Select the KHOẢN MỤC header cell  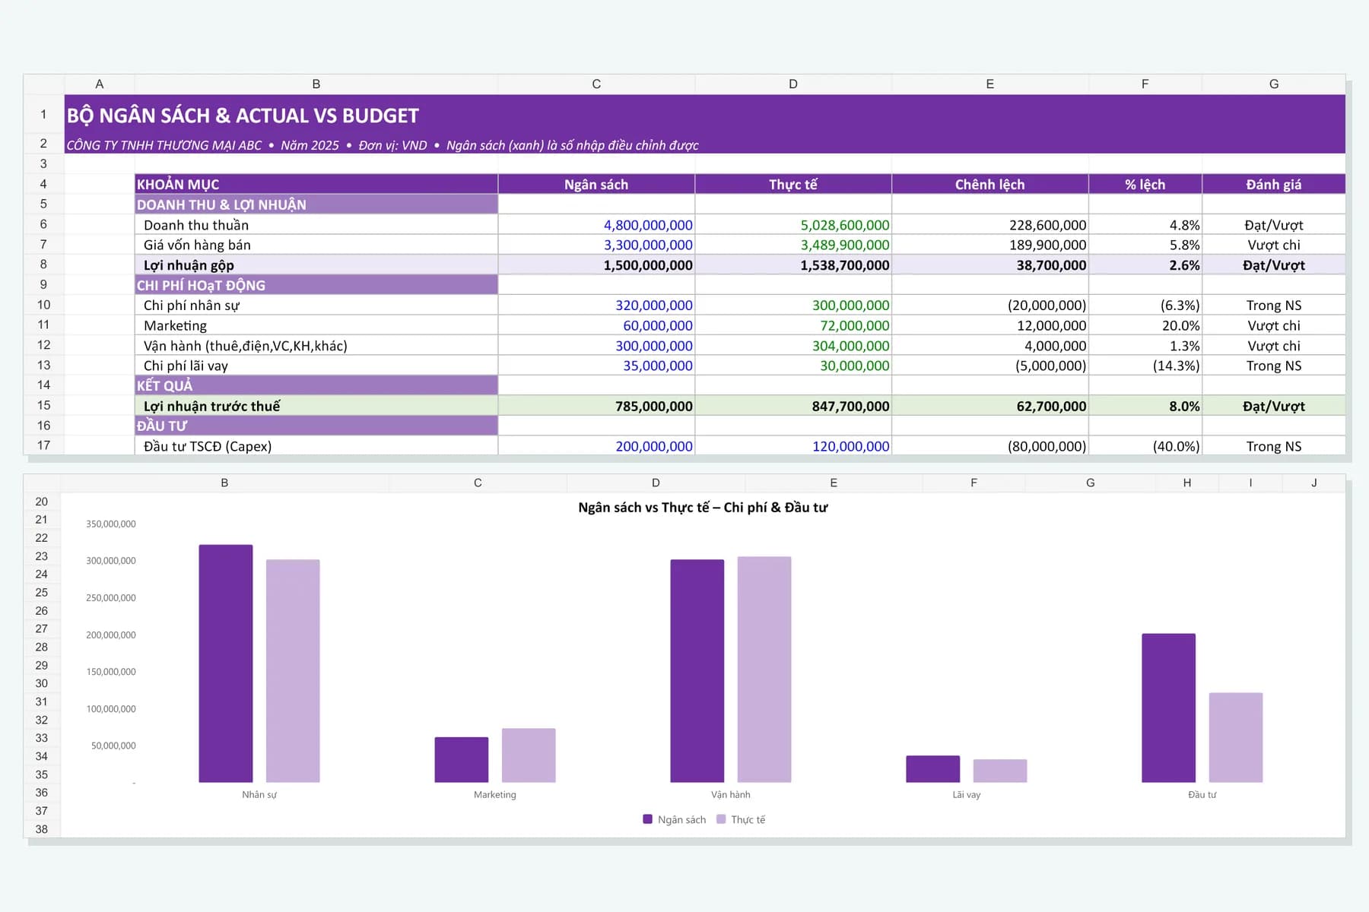pos(316,185)
